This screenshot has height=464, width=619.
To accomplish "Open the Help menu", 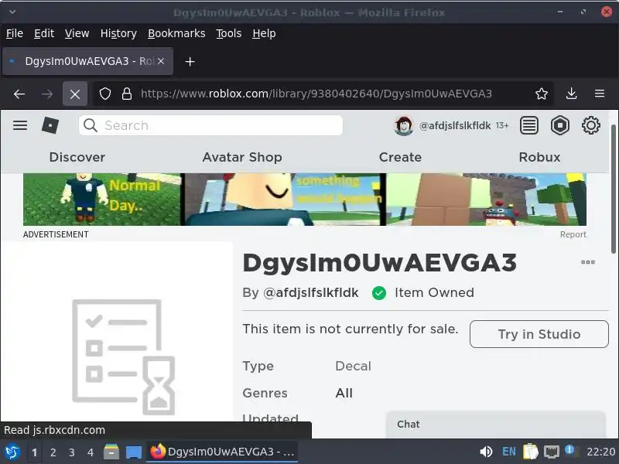I will (264, 33).
